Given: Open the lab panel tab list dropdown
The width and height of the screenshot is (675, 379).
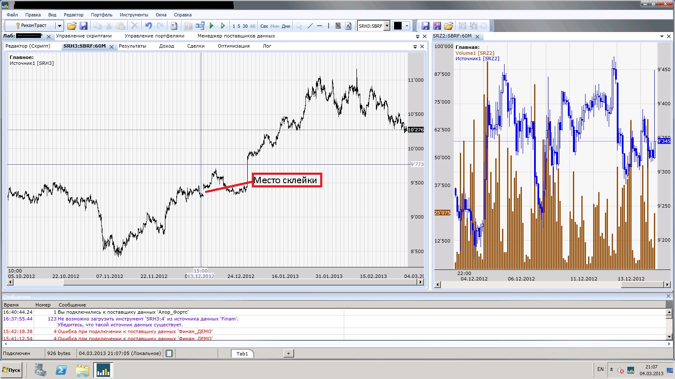Looking at the screenshot, I should (x=418, y=37).
